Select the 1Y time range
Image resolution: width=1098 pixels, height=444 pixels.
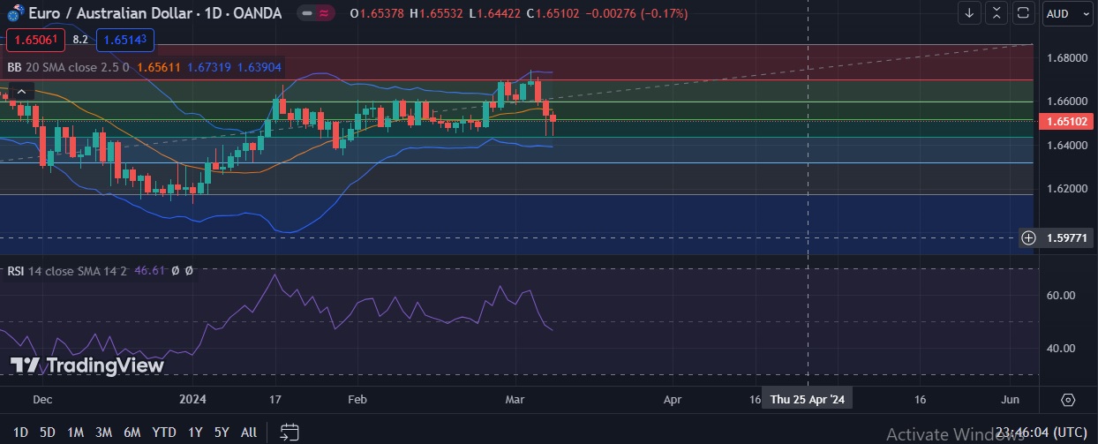(195, 432)
